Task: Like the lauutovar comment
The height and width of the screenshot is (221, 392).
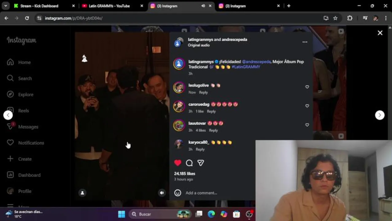Action: coord(307,125)
